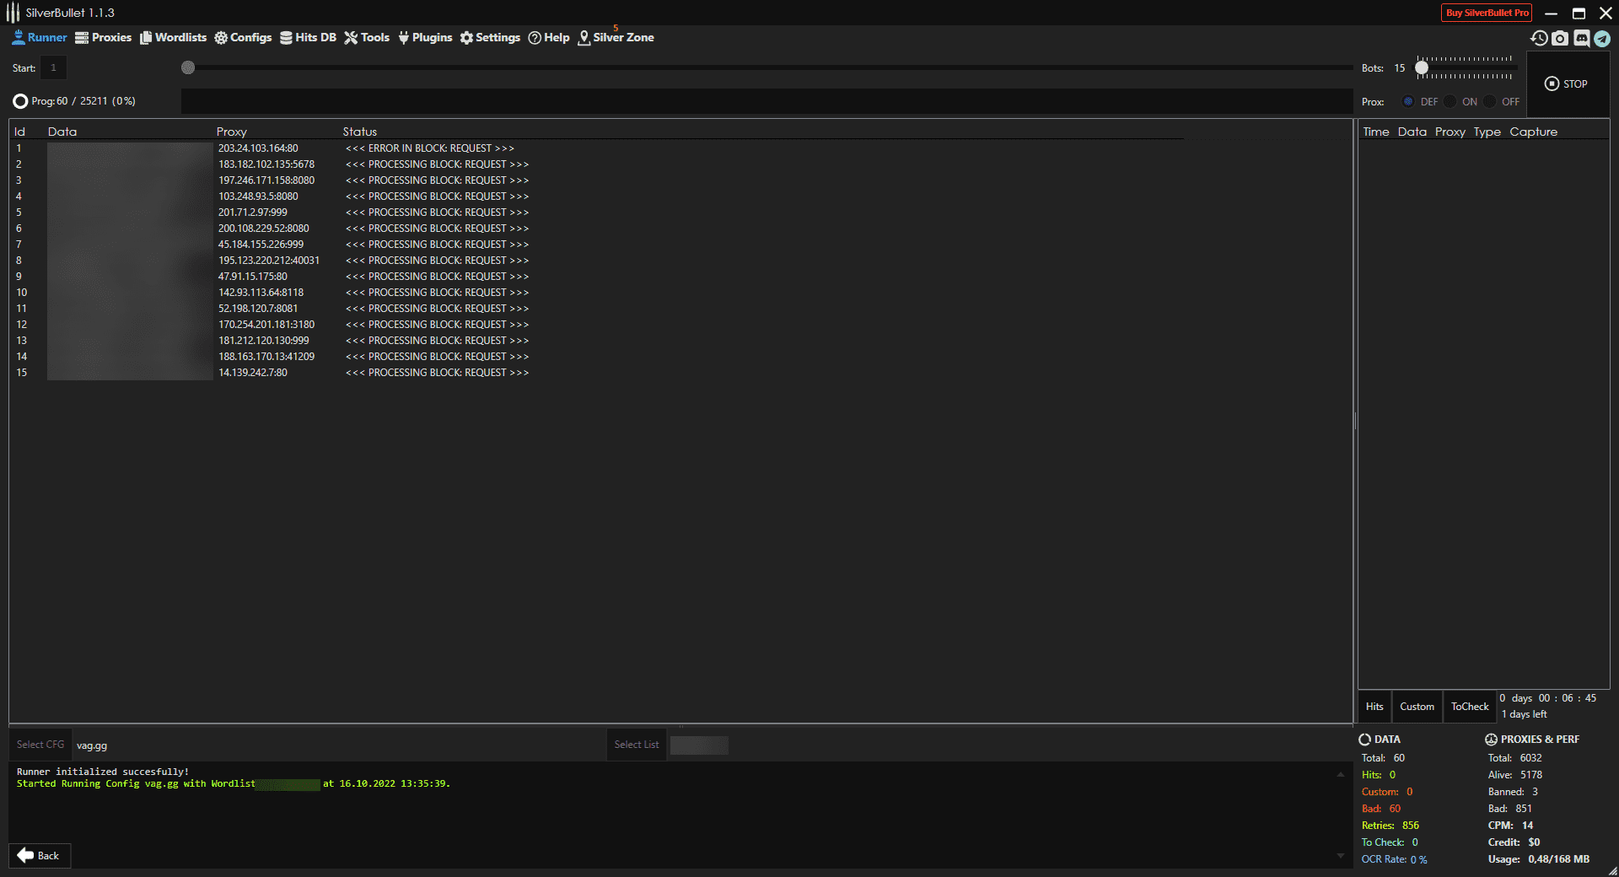Switch to the Hits tab

pos(1374,707)
